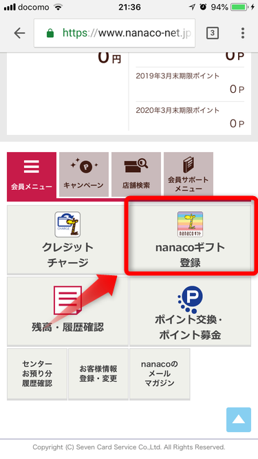Tap the クレジットチャージ giraffe card icon

[67, 224]
